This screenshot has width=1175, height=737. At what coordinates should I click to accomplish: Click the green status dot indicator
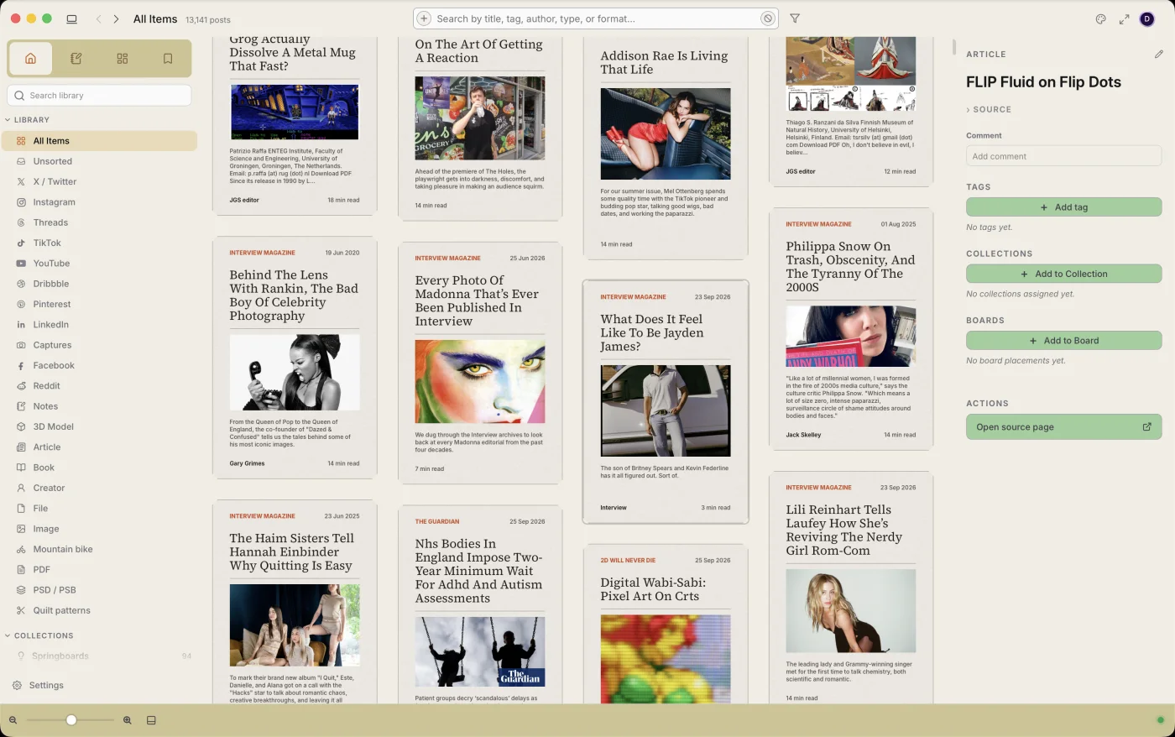(1160, 720)
